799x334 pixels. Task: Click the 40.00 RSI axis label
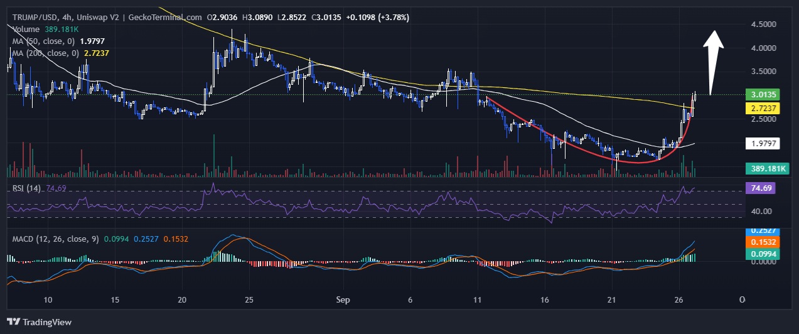tap(762, 211)
